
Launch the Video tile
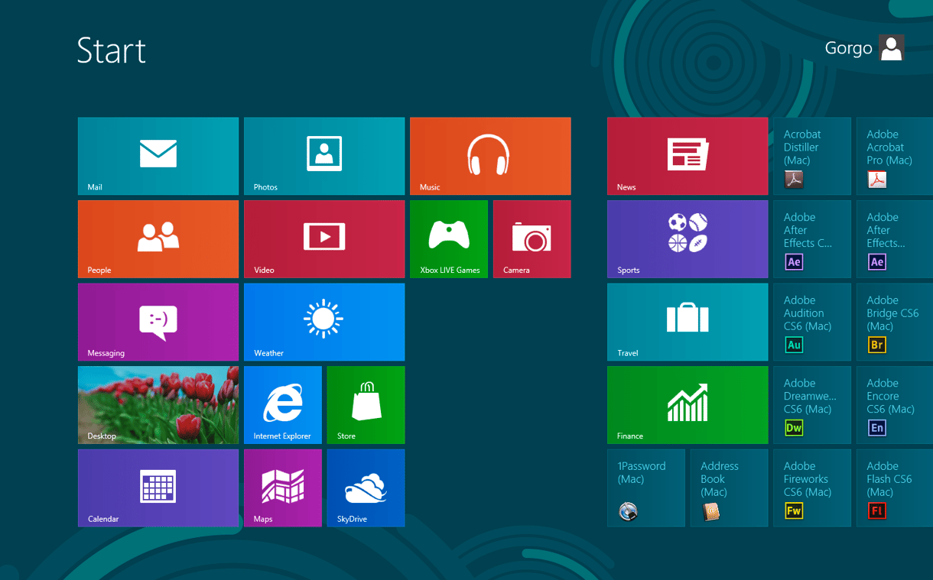tap(324, 239)
